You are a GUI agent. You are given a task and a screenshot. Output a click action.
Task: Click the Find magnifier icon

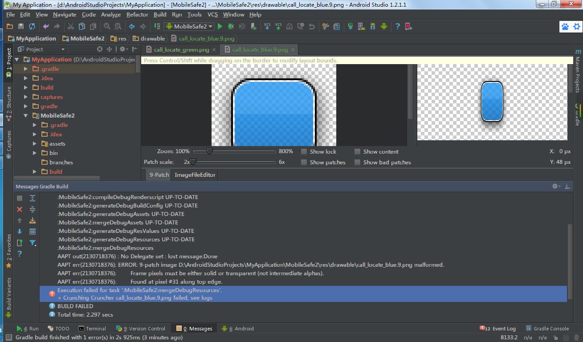107,26
